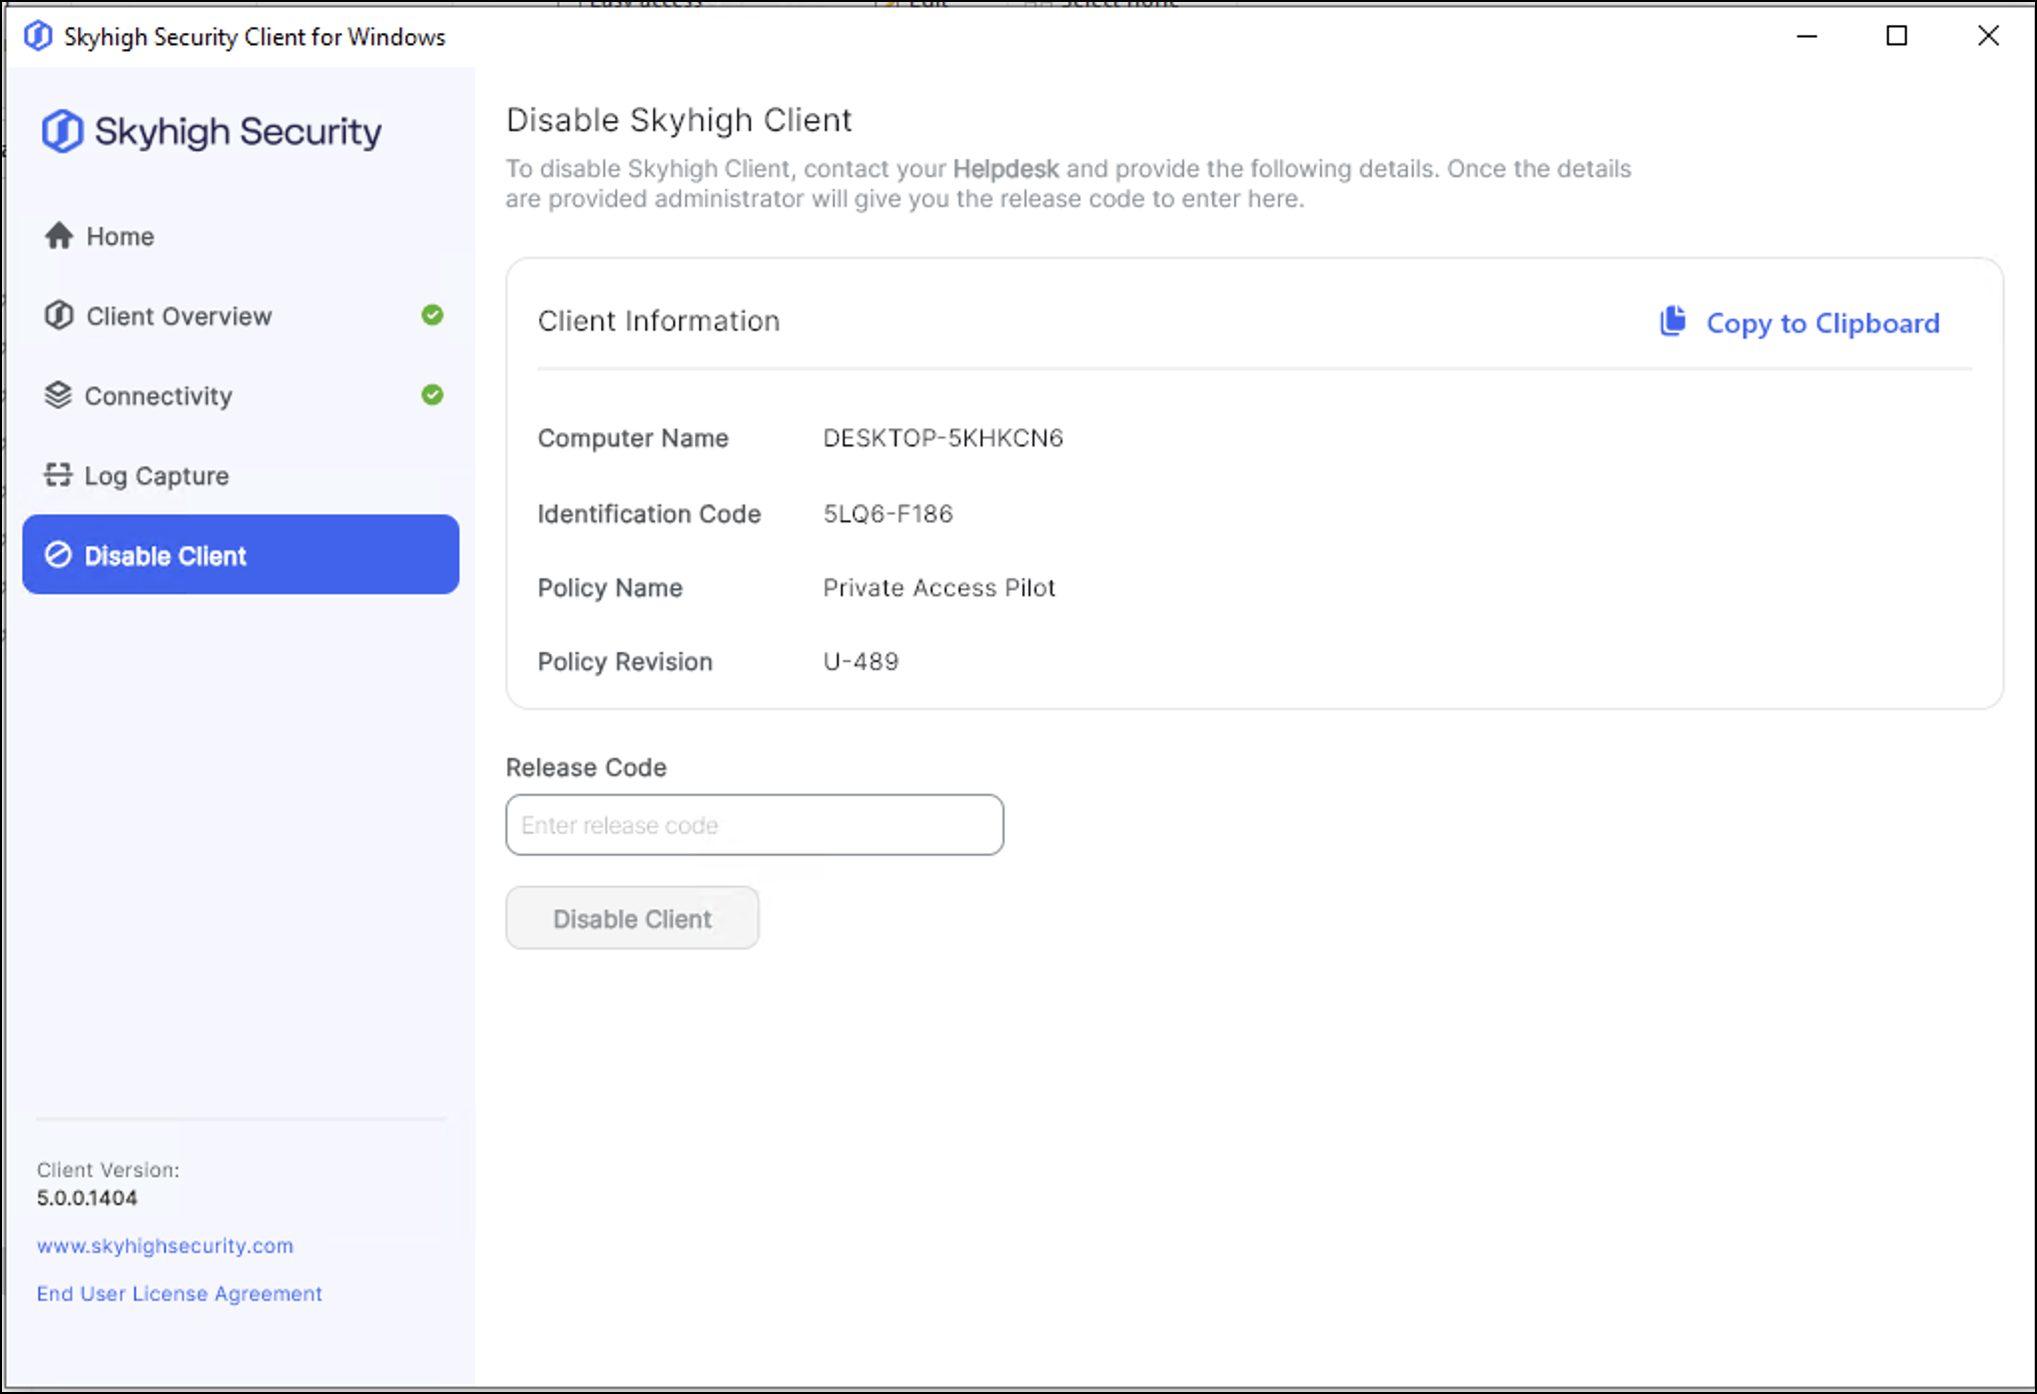Click the Connectivity layers icon
This screenshot has width=2037, height=1394.
(x=58, y=395)
